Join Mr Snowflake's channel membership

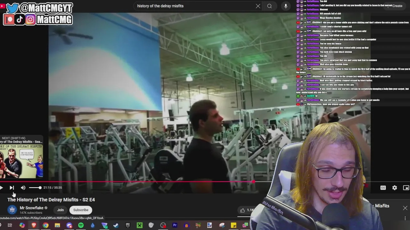point(61,210)
